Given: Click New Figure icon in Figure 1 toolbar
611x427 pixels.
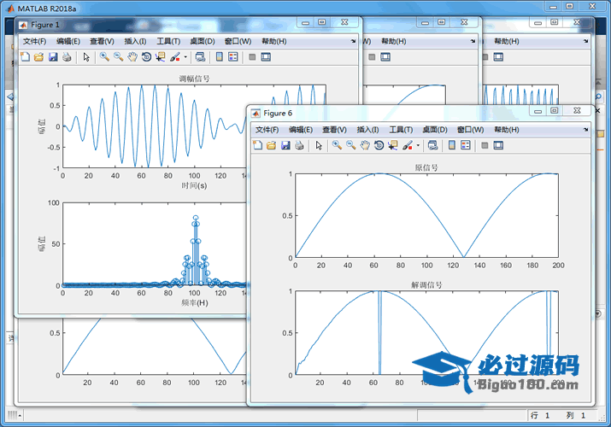Looking at the screenshot, I should point(25,57).
